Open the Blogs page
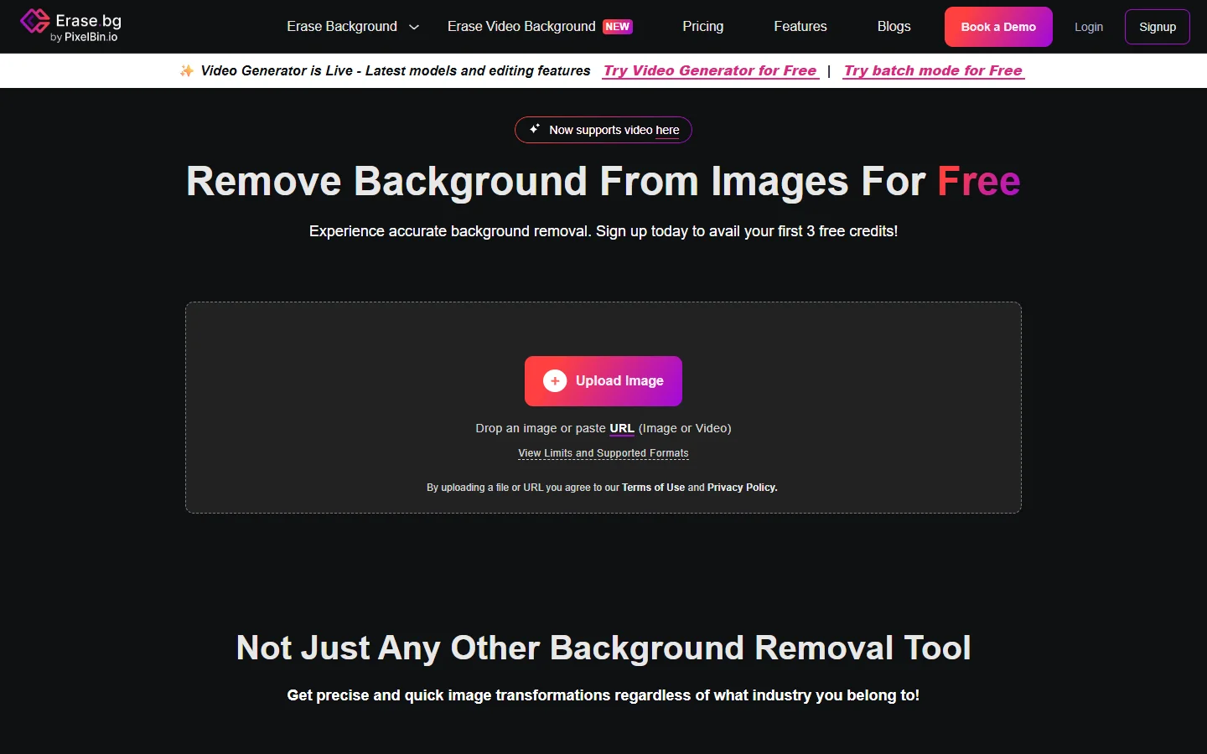1207x754 pixels. click(894, 26)
